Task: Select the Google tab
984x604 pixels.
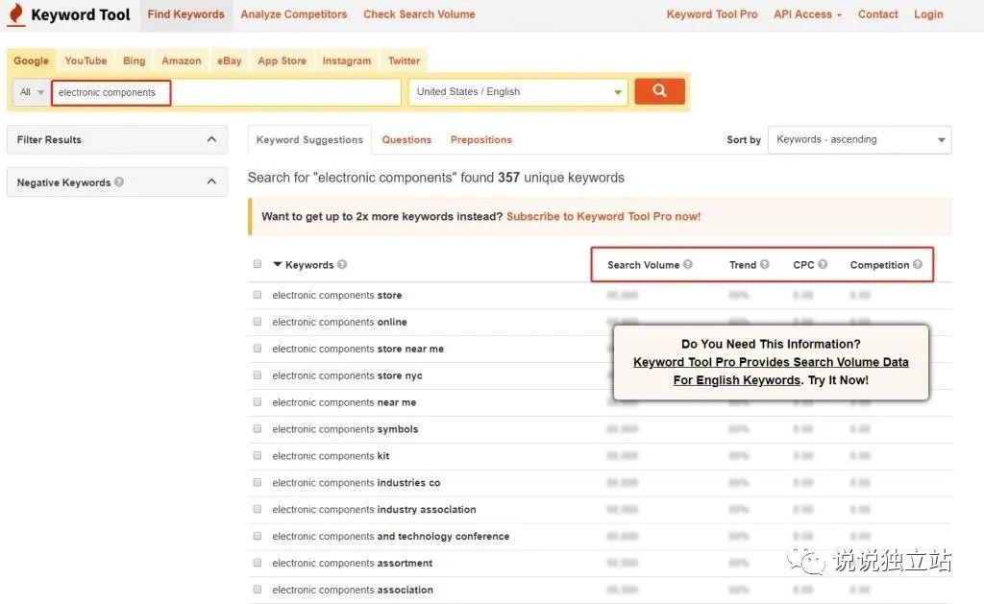Action: coord(32,60)
